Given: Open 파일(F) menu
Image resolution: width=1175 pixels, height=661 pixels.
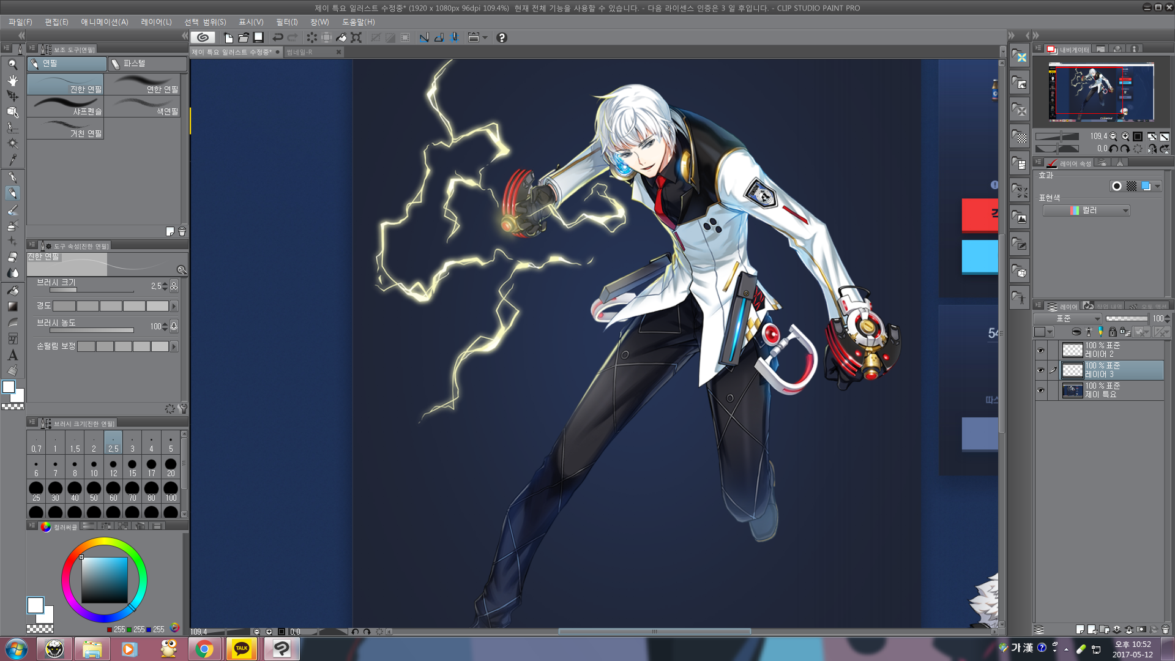Looking at the screenshot, I should (x=20, y=22).
